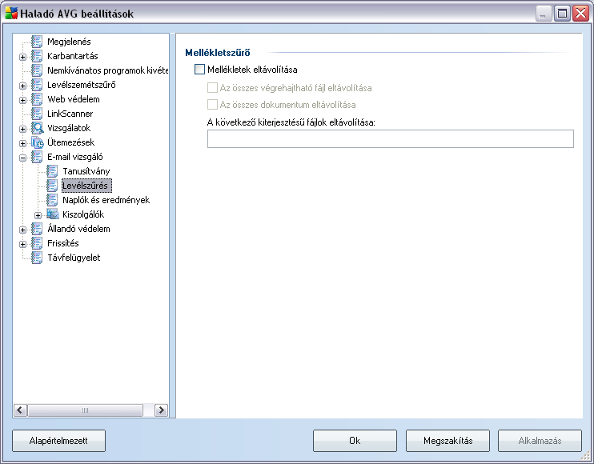Click the Naplók és eredmények icon
594x464 pixels.
tap(52, 200)
